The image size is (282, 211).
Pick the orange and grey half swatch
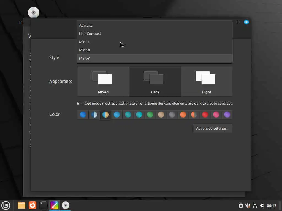[x=194, y=115]
